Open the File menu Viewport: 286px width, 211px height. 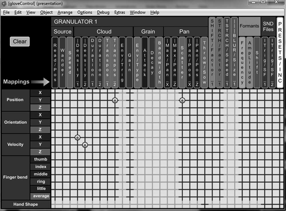tap(6, 12)
